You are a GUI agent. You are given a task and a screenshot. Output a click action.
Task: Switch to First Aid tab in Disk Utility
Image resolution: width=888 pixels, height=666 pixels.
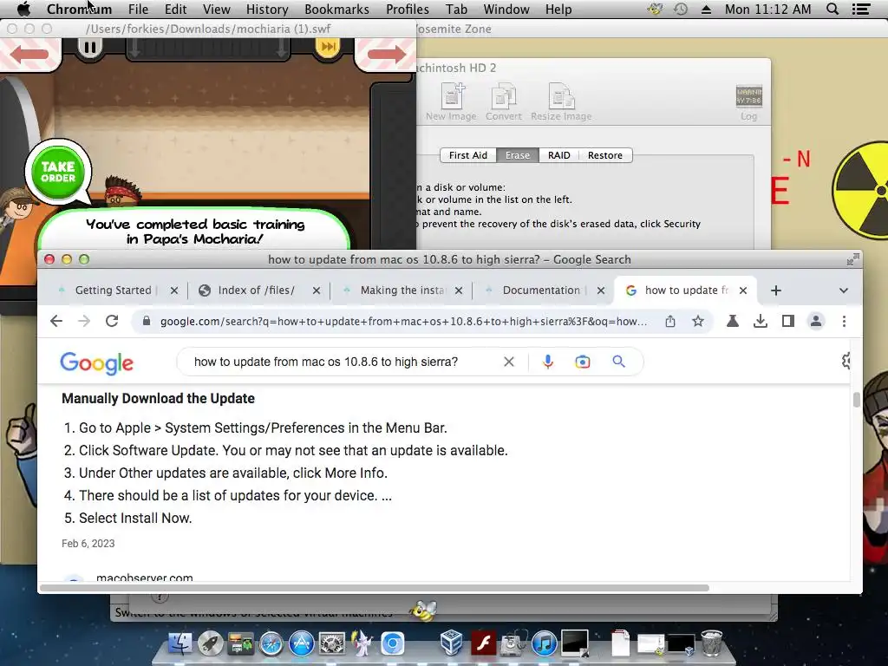click(x=468, y=155)
